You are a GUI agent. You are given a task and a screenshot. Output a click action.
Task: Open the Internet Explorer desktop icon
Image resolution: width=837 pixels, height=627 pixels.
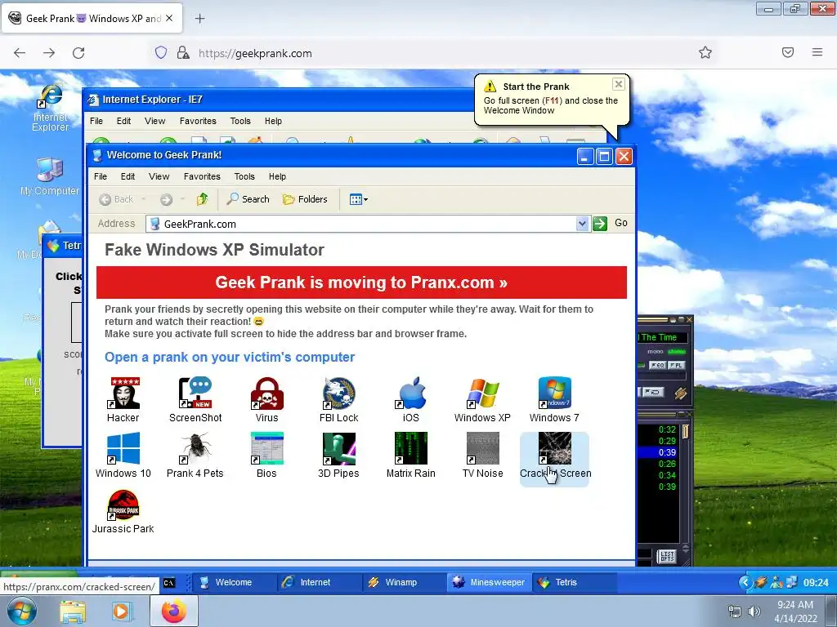click(51, 107)
